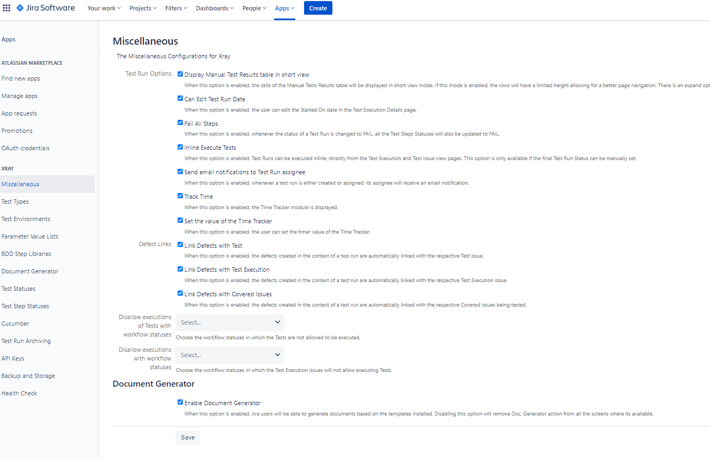This screenshot has height=458, width=710.
Task: Disable Inline Execute Tests
Action: (x=180, y=147)
